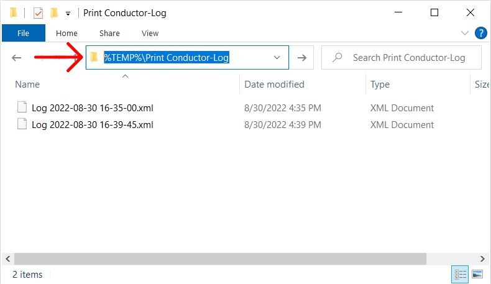
Task: Minimize the Print Conductor-Log window
Action: [398, 12]
